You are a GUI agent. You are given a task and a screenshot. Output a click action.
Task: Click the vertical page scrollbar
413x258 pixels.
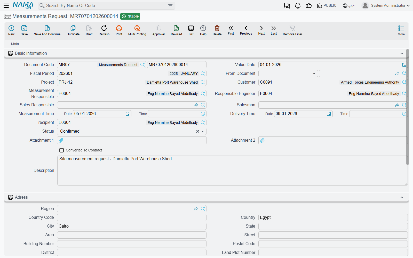[408, 107]
